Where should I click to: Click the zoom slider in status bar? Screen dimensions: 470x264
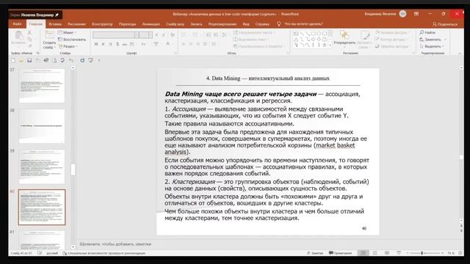coord(425,253)
